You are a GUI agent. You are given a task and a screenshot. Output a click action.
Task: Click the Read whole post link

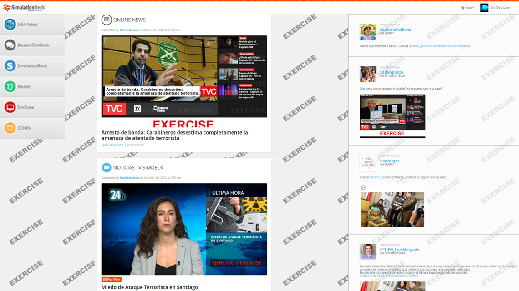point(112,145)
